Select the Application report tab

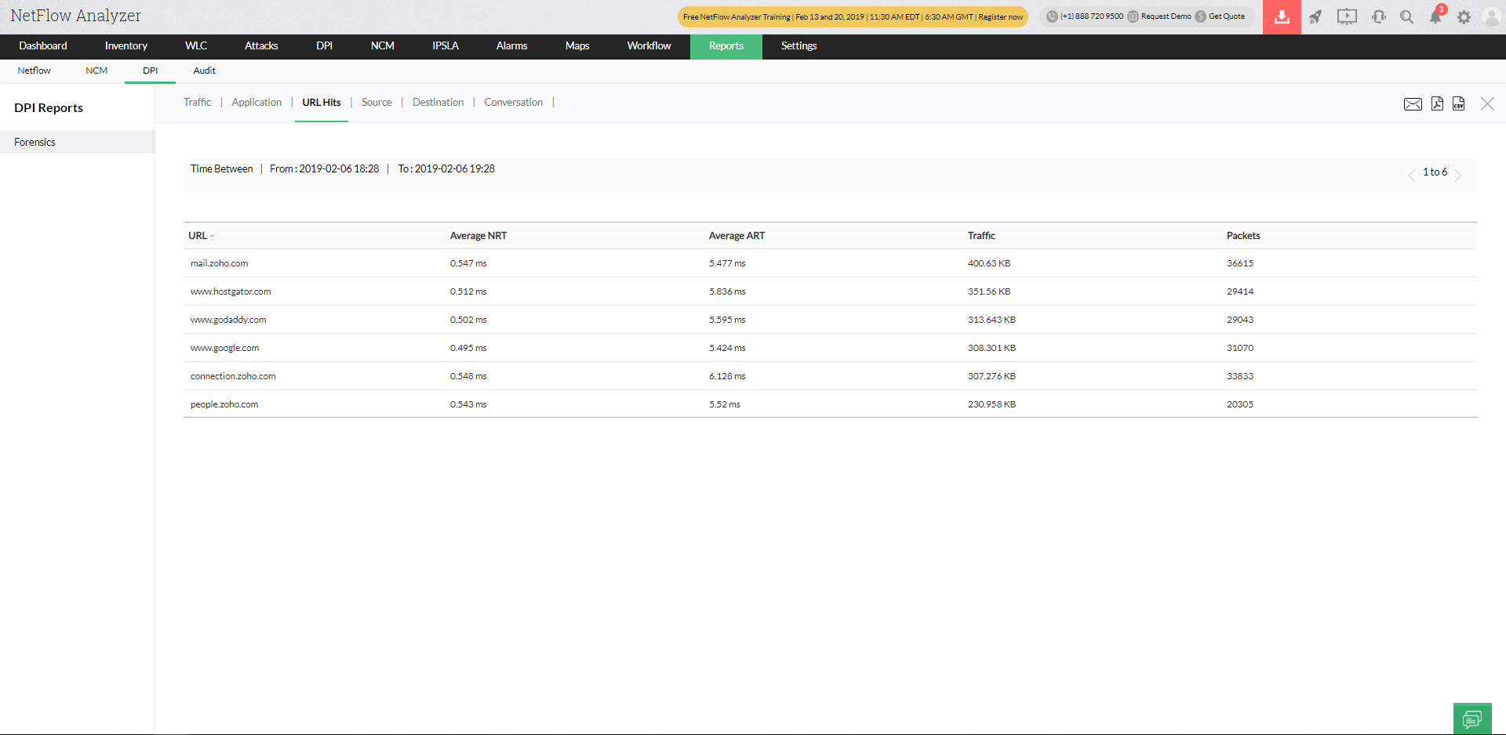tap(256, 103)
